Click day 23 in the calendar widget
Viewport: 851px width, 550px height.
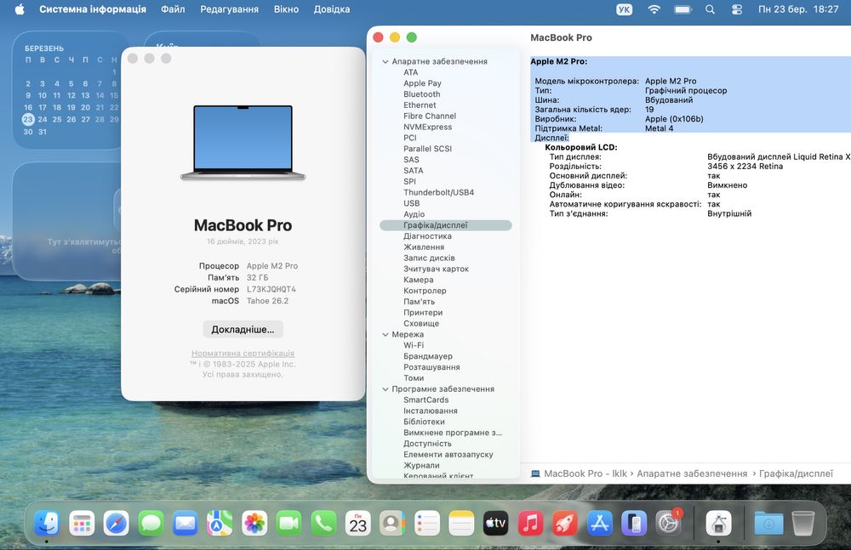28,119
